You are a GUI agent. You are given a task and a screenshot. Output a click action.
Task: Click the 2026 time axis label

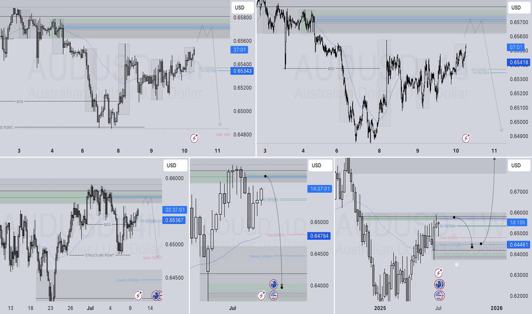pos(497,308)
